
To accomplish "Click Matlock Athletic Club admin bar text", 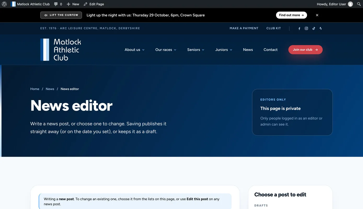I will [x=33, y=4].
